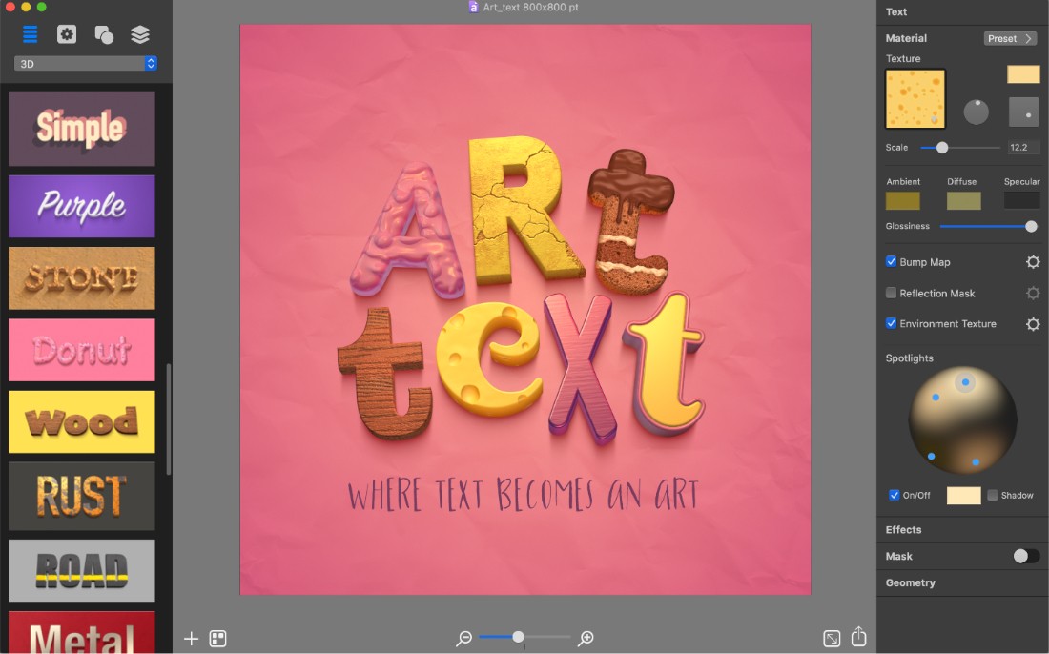Select the lower-left spotlight dot
The width and height of the screenshot is (1049, 654).
pyautogui.click(x=932, y=456)
